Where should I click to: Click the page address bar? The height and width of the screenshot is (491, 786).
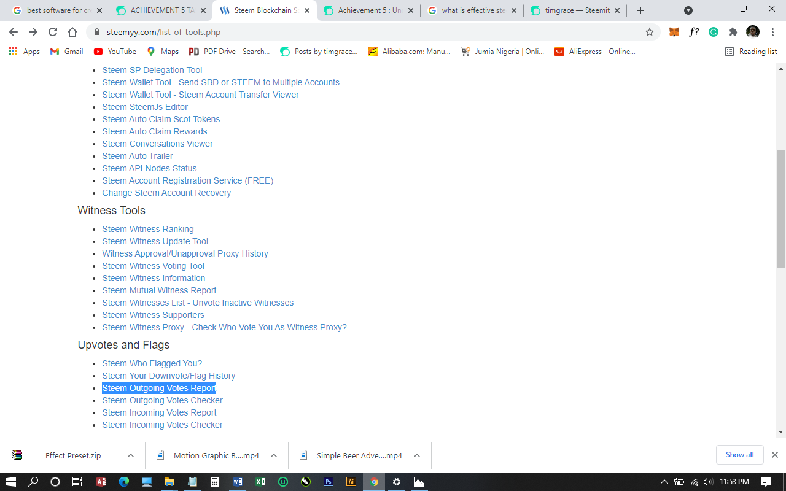coord(246,31)
